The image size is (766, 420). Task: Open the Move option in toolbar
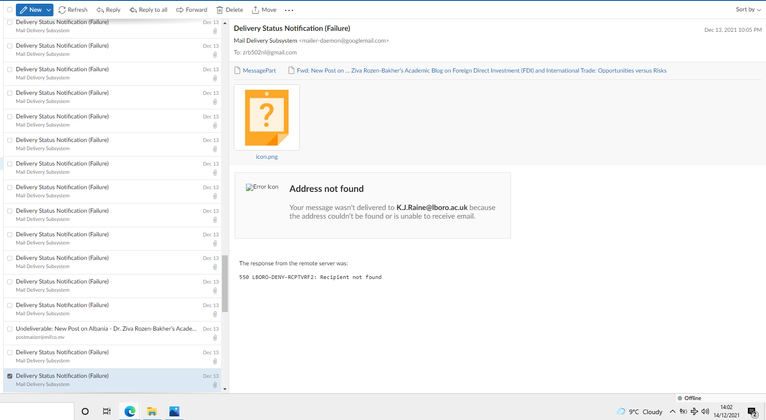(x=264, y=10)
